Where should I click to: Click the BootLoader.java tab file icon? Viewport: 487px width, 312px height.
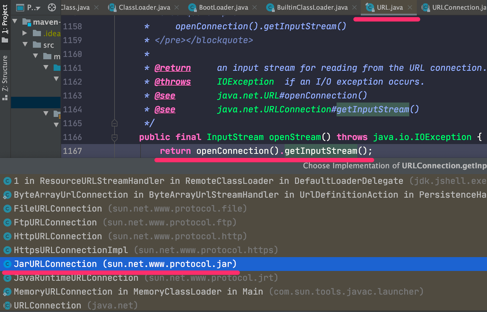point(192,7)
